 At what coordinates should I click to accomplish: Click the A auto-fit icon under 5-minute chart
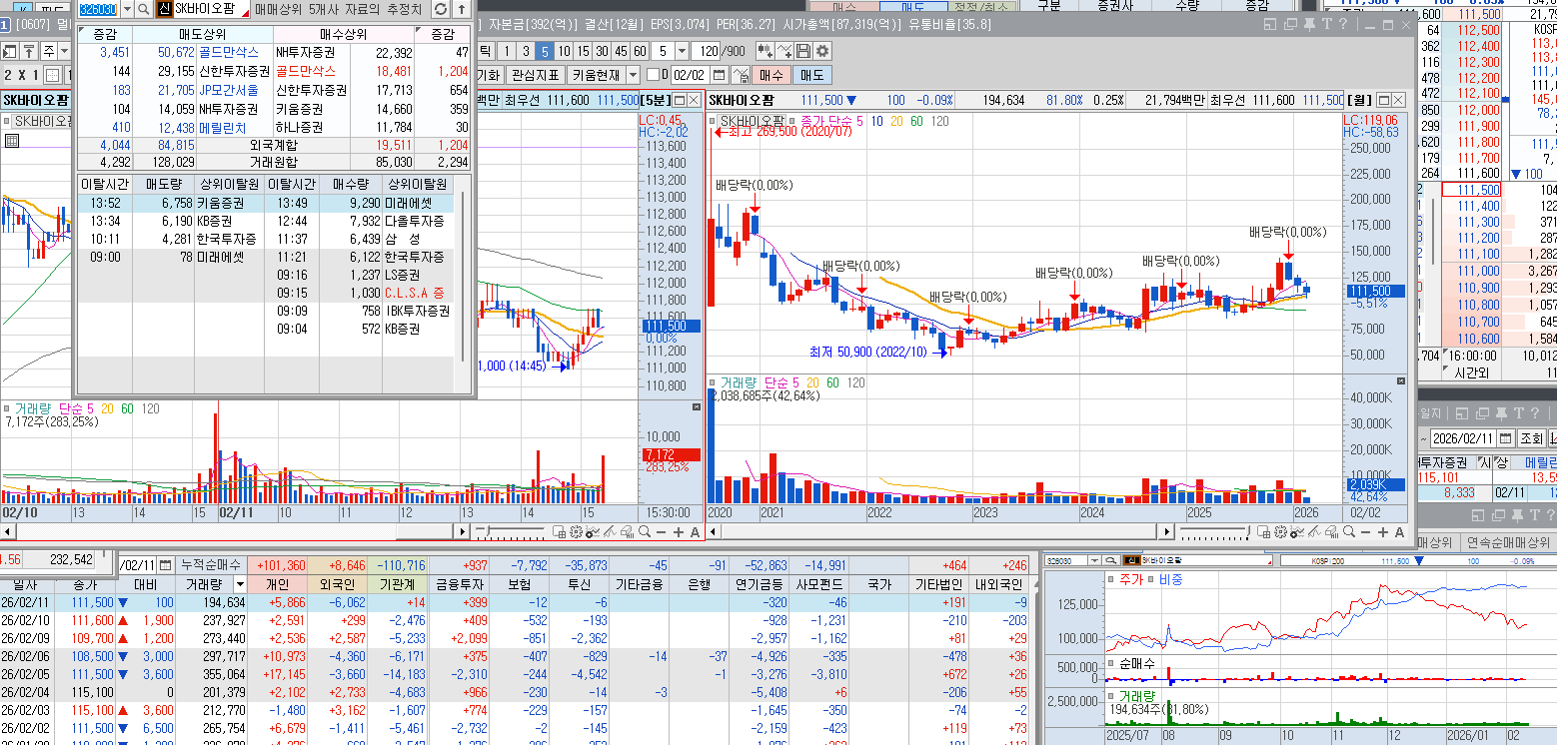pyautogui.click(x=695, y=532)
